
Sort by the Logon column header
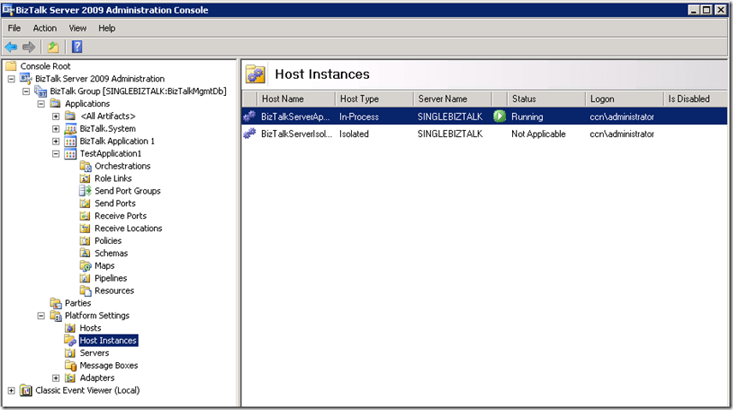tap(624, 98)
